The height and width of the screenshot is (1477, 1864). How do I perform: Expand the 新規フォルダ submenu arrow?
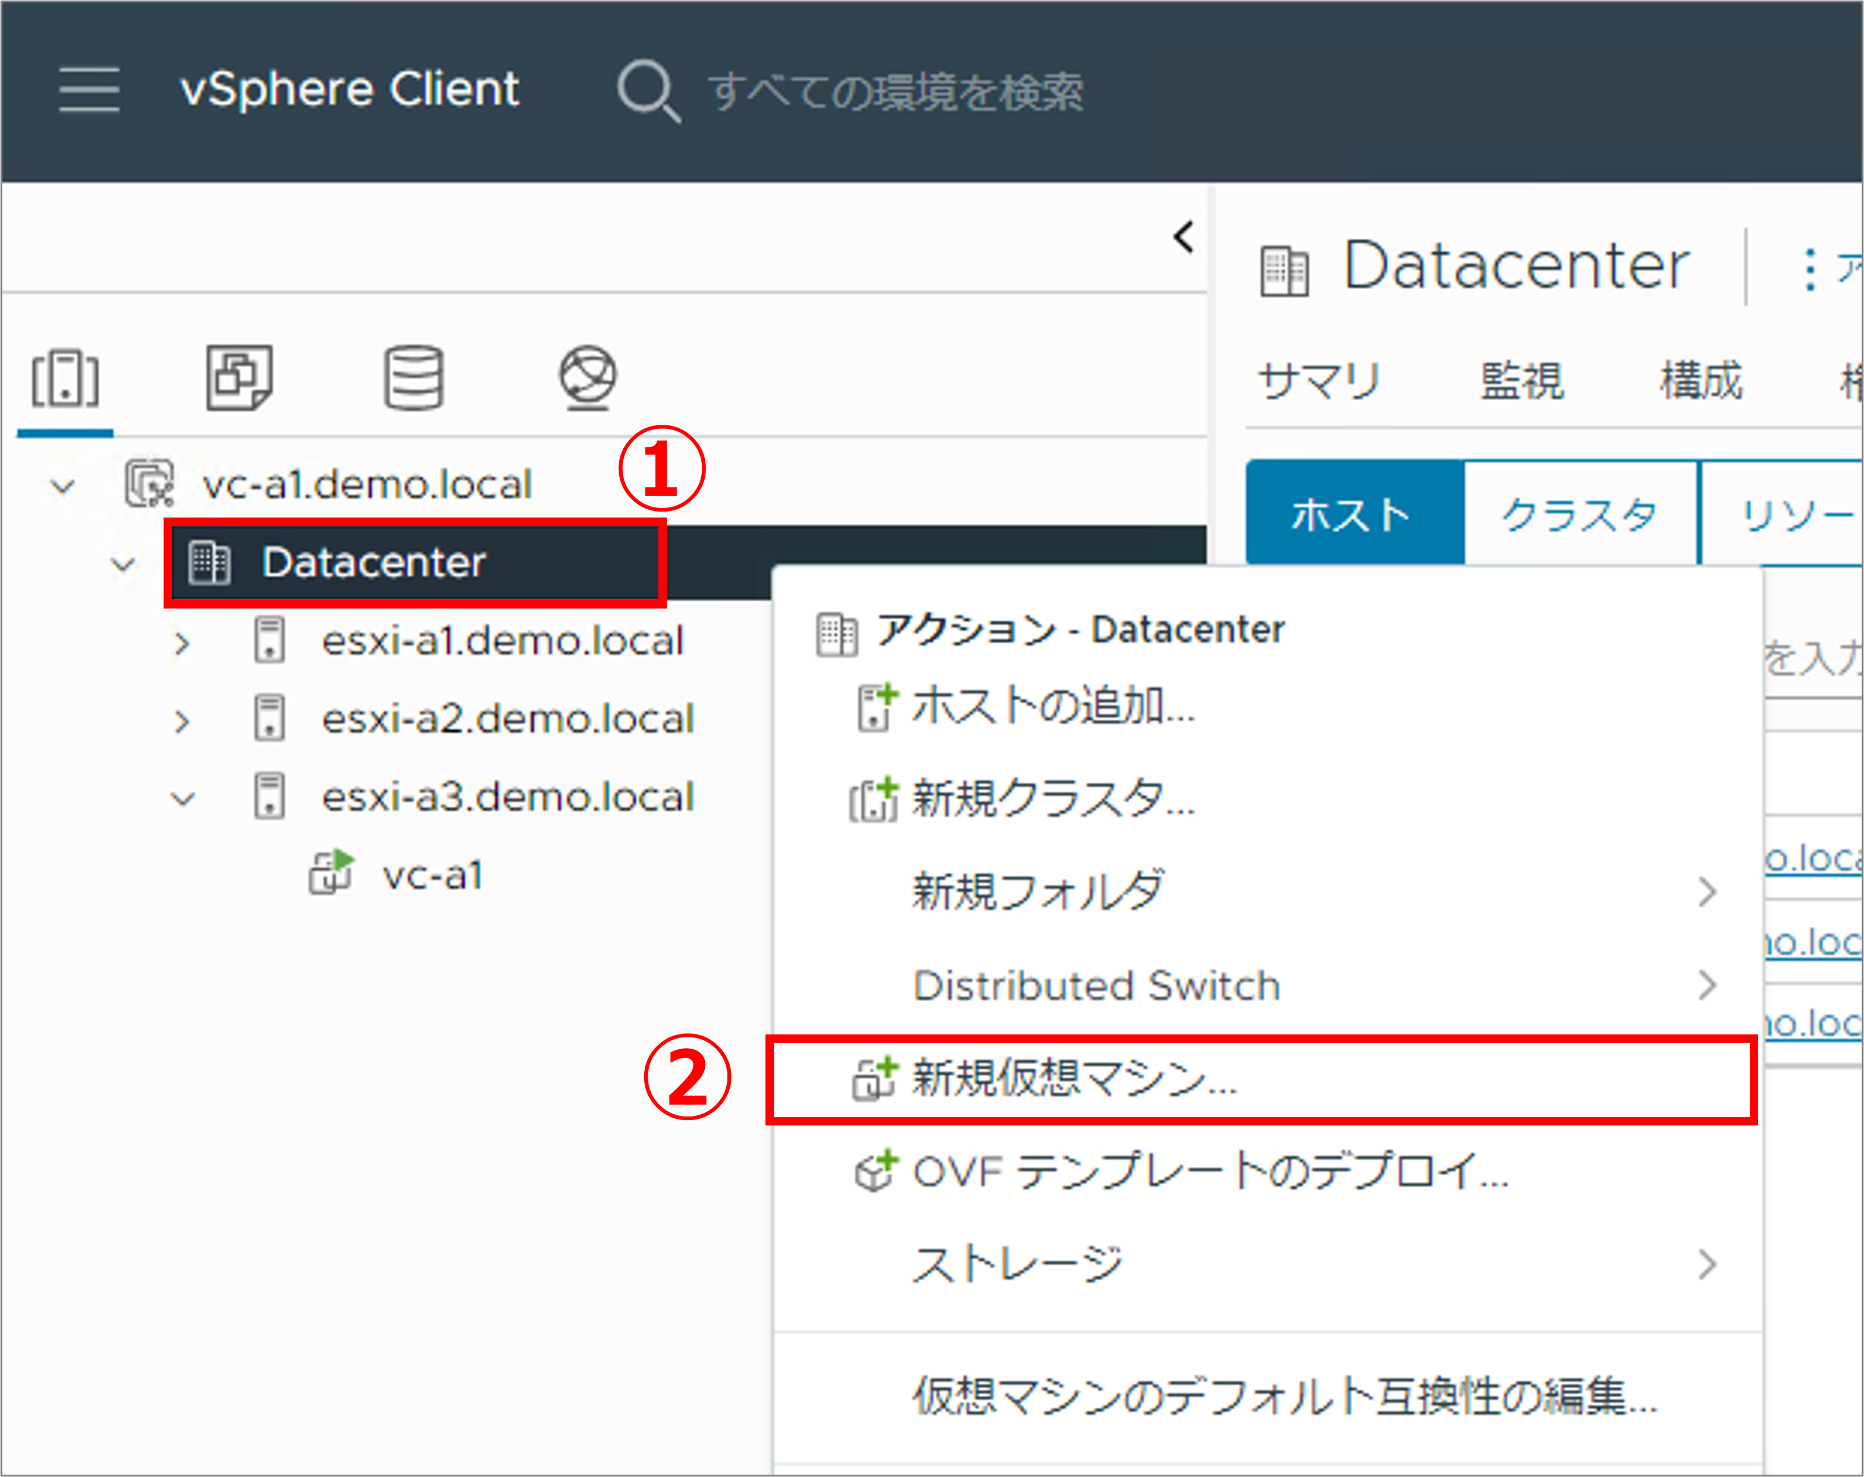click(x=1706, y=892)
